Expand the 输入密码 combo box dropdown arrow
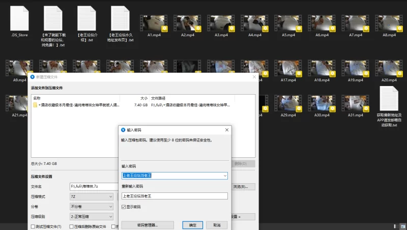The width and height of the screenshot is (407, 230). pos(224,176)
